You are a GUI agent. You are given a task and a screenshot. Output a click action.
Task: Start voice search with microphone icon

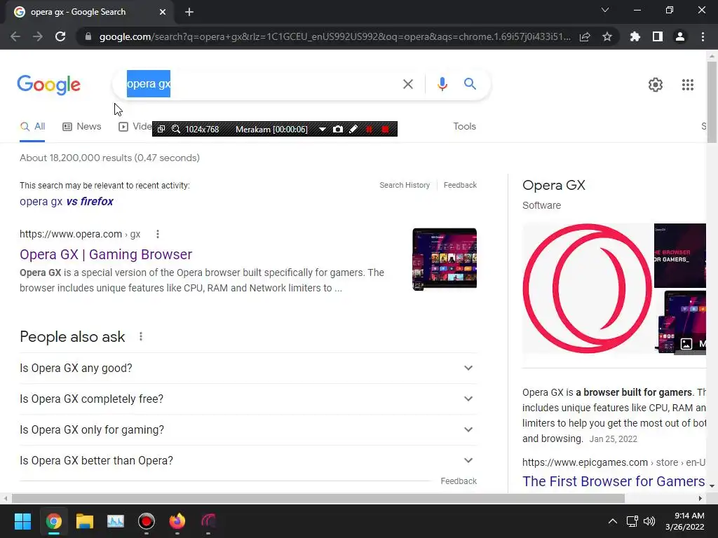click(x=442, y=84)
